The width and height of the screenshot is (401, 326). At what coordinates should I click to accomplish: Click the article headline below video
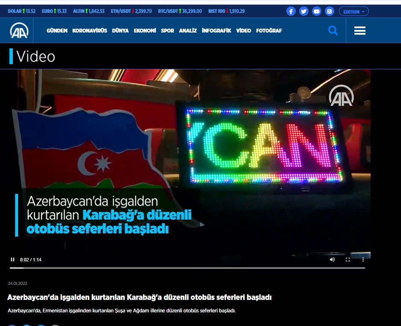(140, 297)
